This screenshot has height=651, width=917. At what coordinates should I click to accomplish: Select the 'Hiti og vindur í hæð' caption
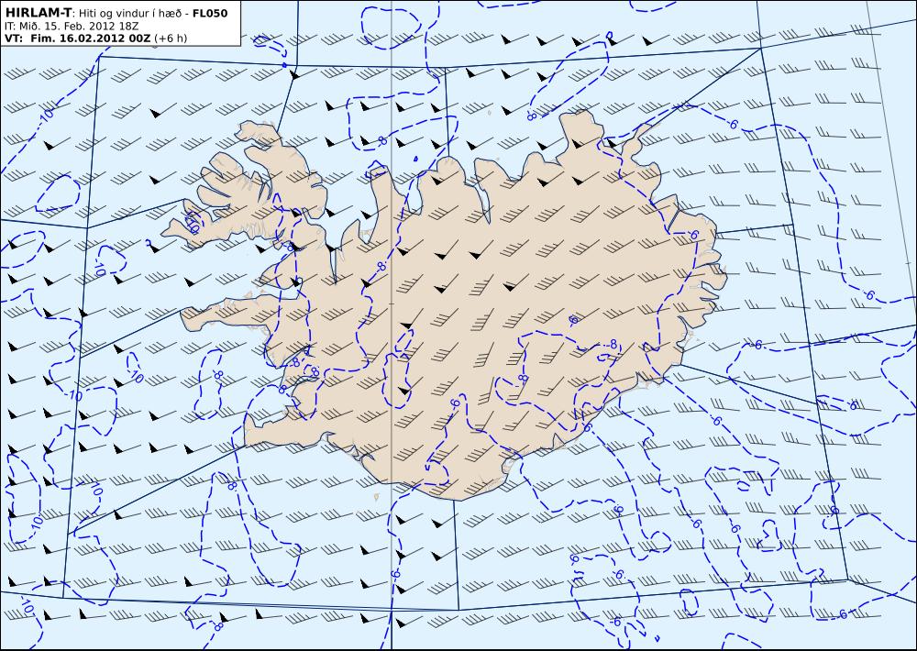click(x=131, y=14)
